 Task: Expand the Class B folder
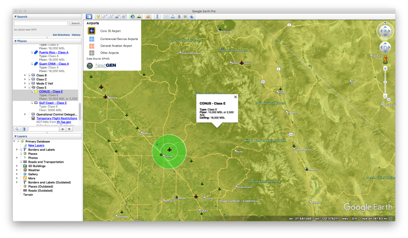tap(25, 75)
